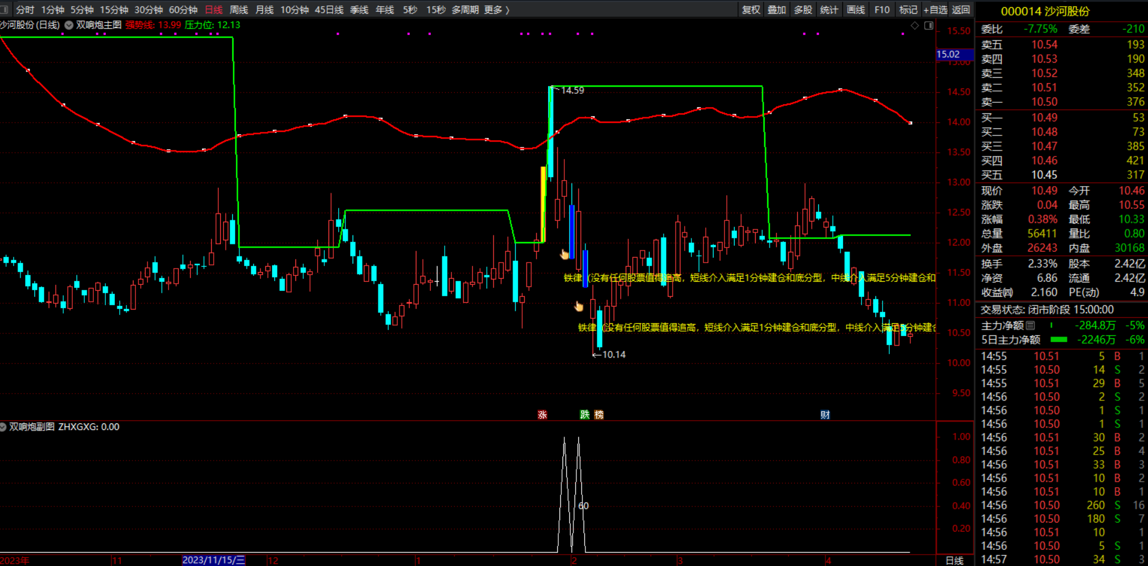The height and width of the screenshot is (566, 1148).
Task: Click the 叠加 overlay button
Action: 777,10
